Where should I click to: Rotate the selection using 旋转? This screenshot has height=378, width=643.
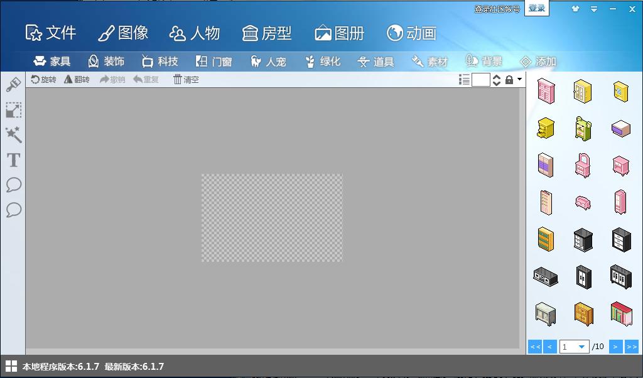point(43,79)
